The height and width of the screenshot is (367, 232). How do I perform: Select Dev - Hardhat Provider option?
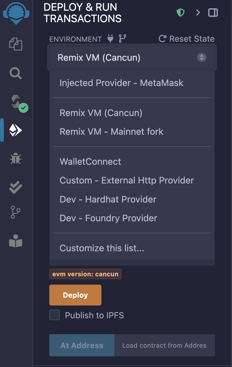coord(108,199)
